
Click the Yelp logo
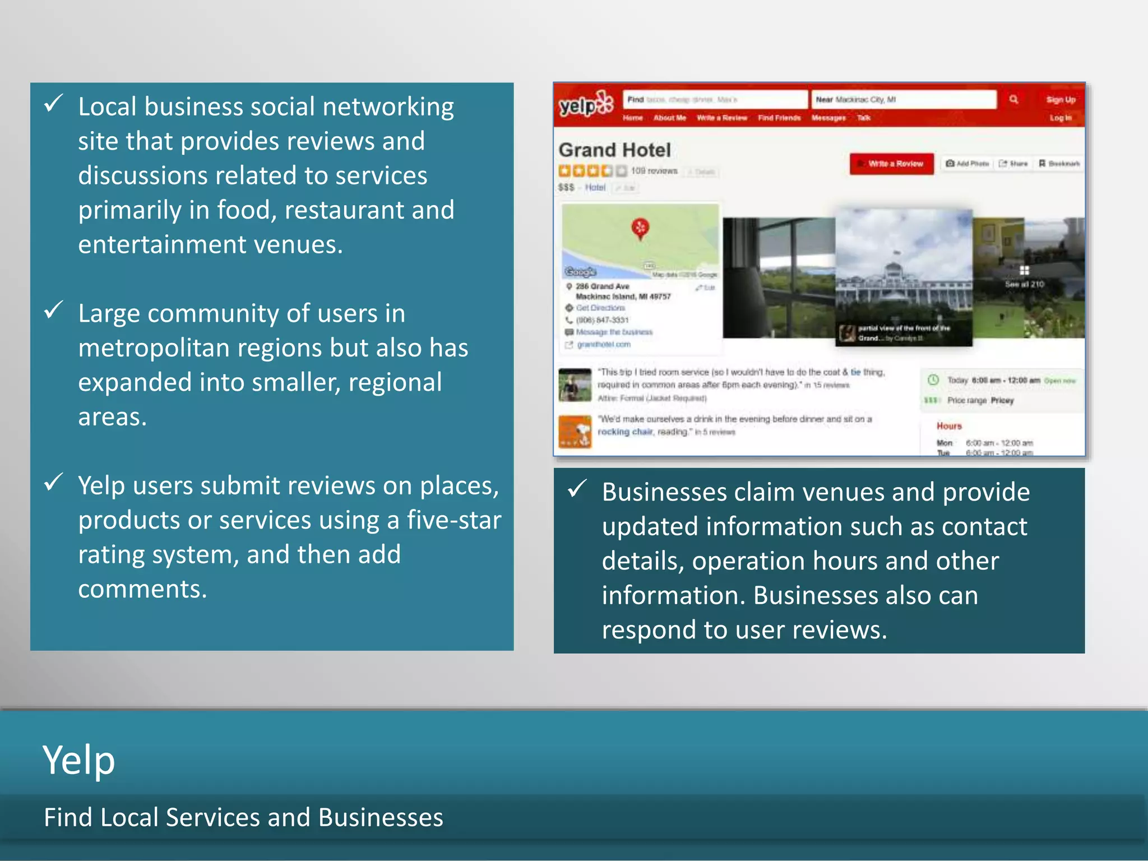(x=586, y=105)
